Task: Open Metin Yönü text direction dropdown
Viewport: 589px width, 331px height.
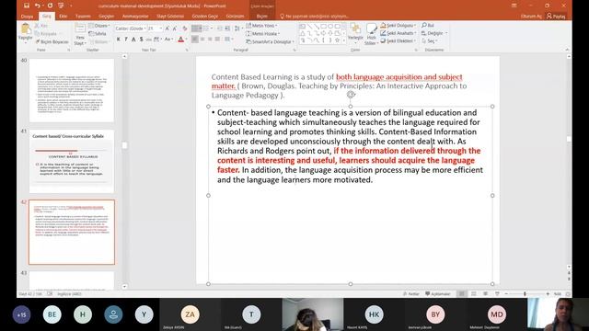Action: [261, 26]
